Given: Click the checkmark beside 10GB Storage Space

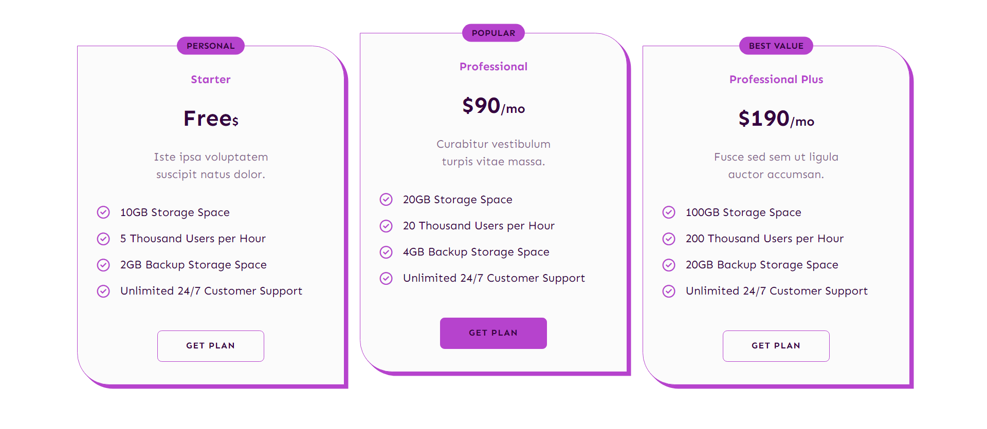Looking at the screenshot, I should click(x=103, y=212).
